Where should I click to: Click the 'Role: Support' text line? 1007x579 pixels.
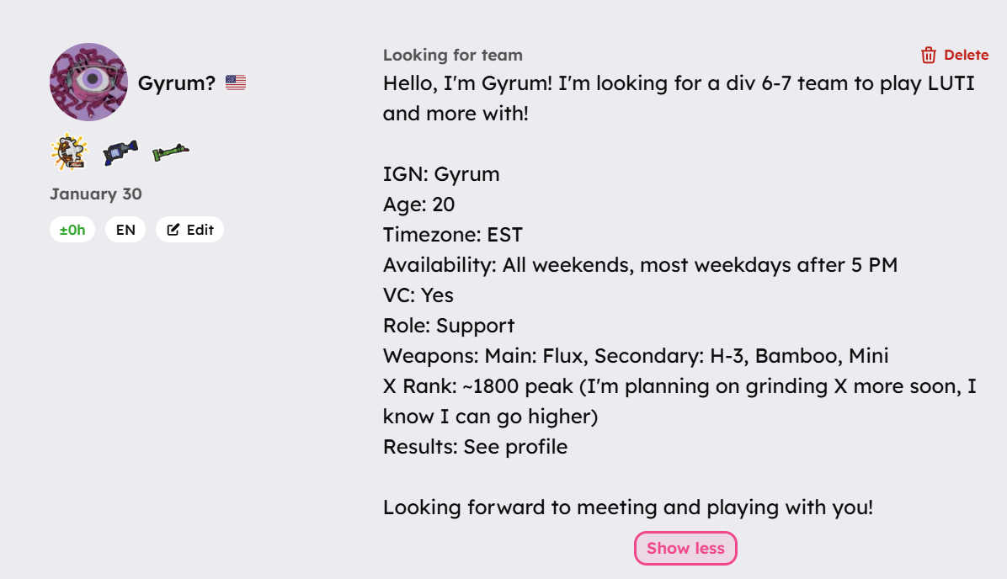449,326
